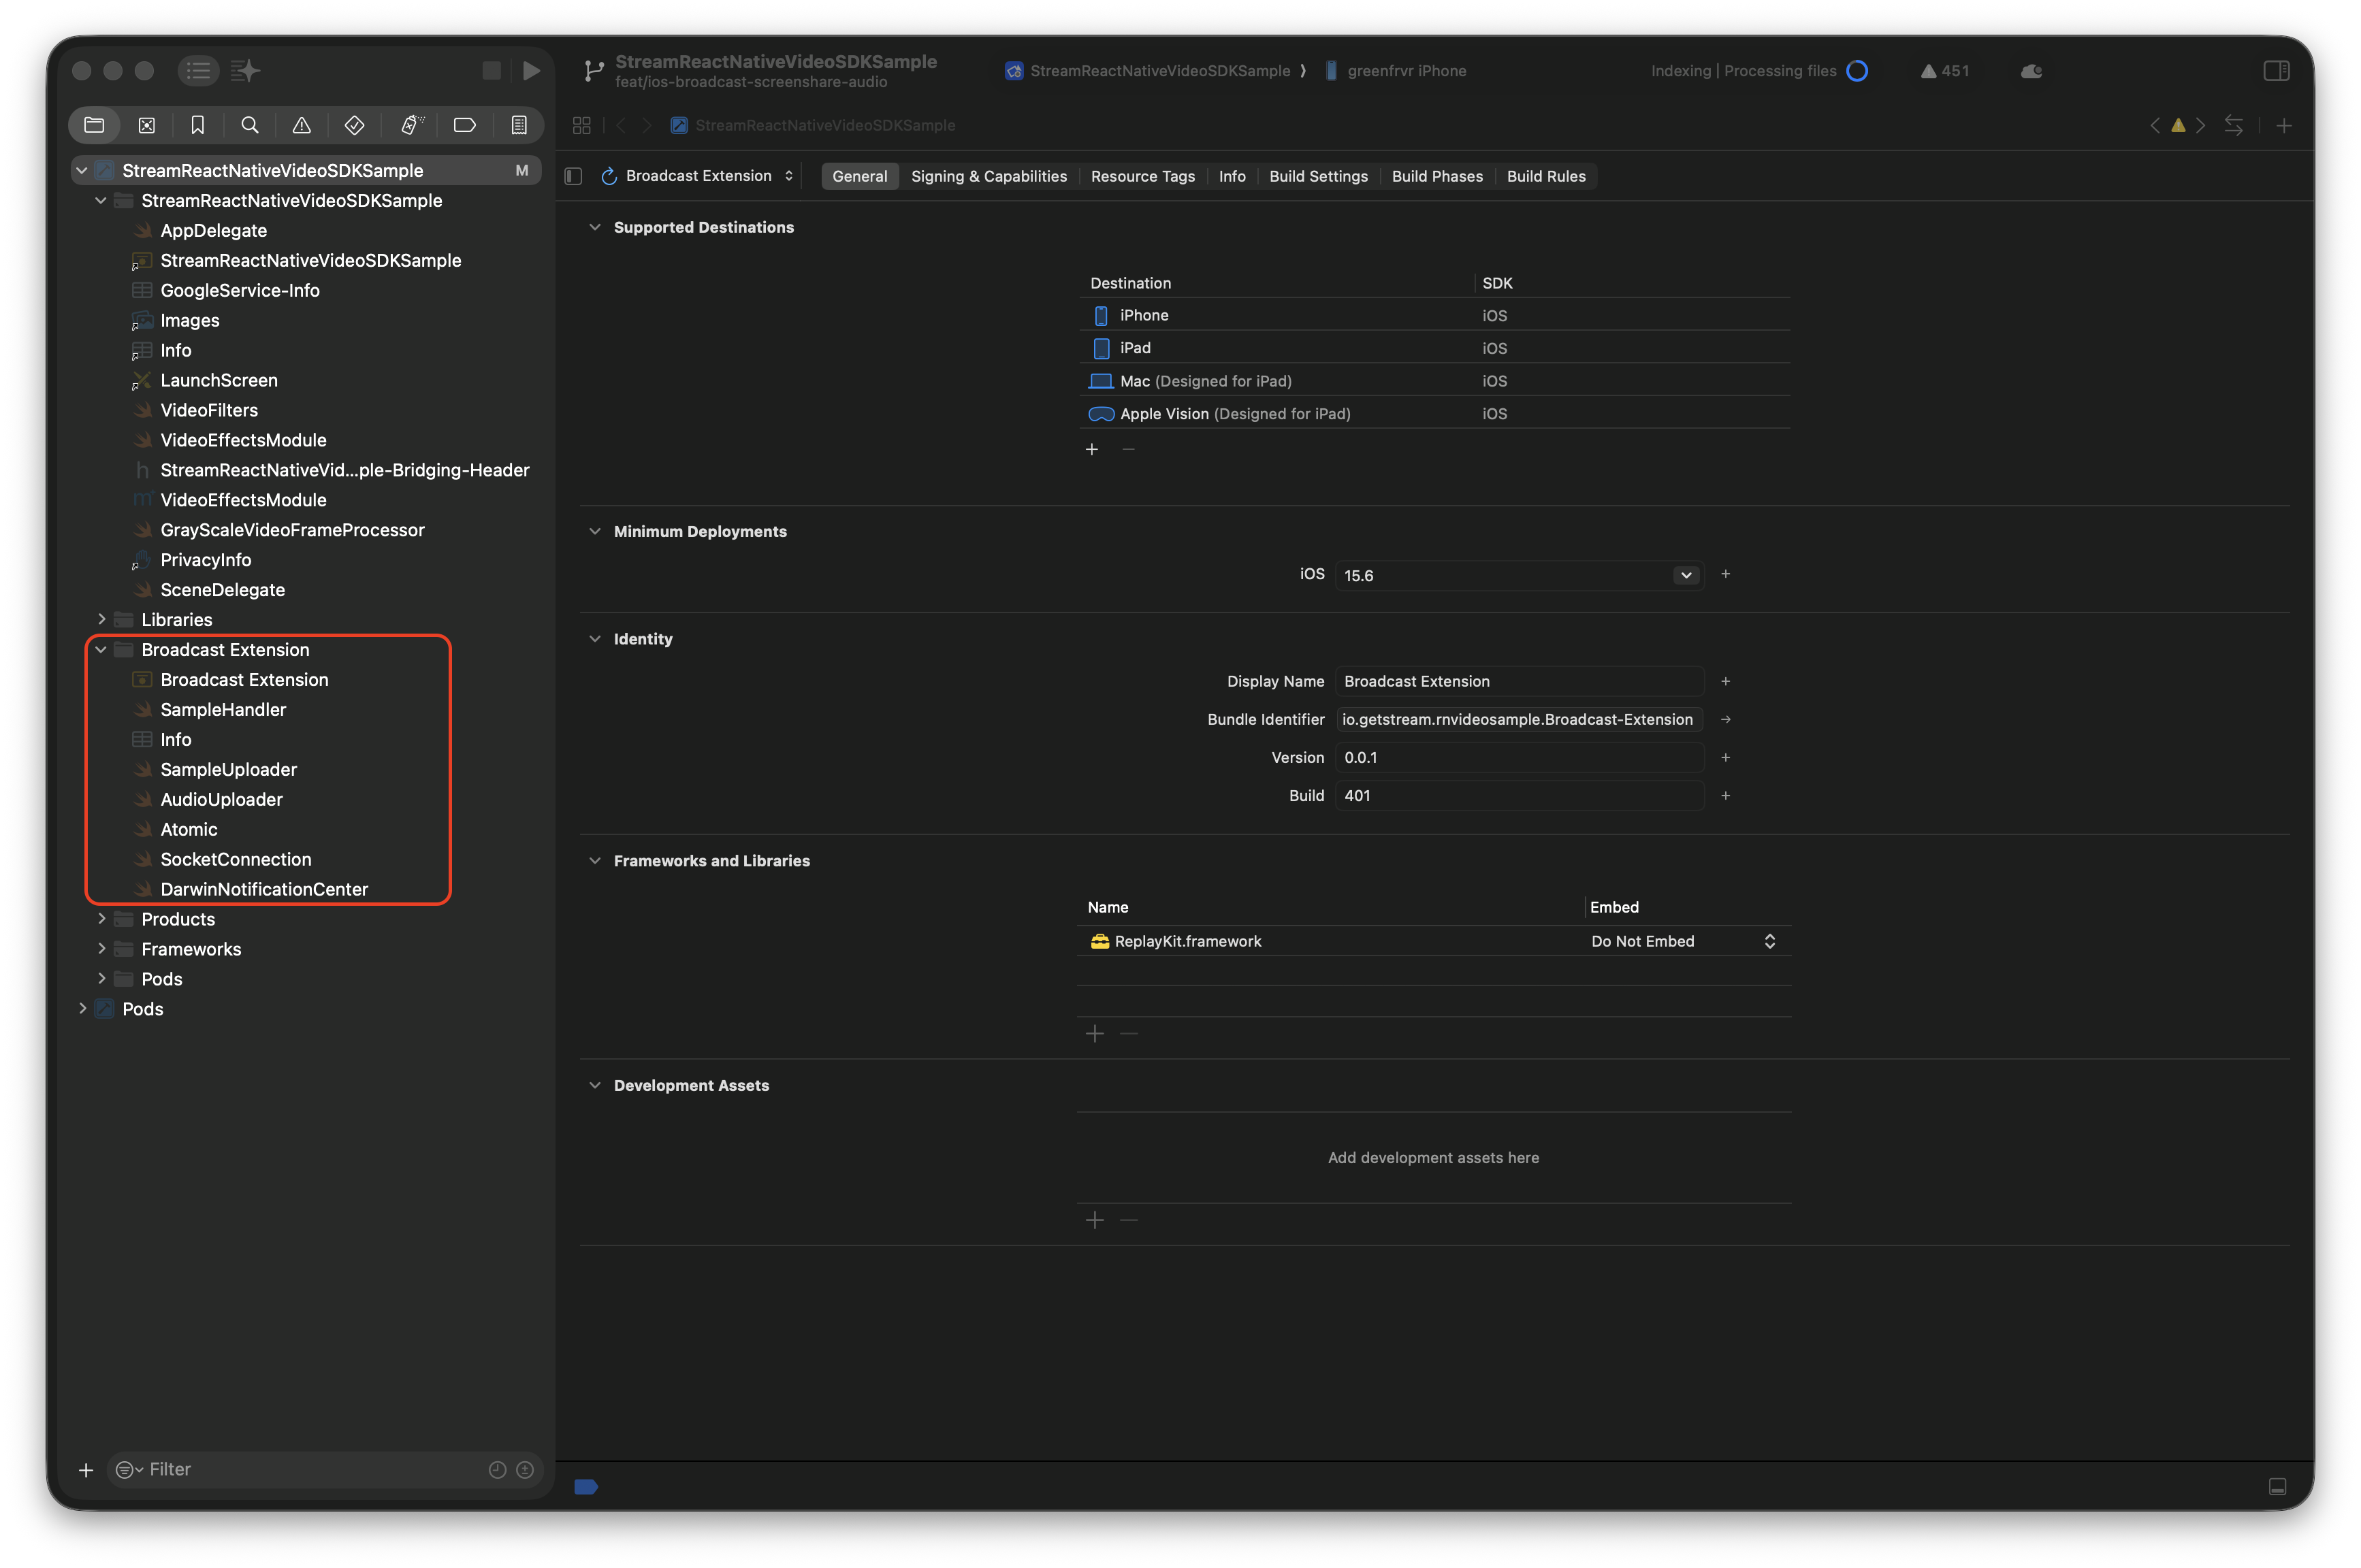Open the AudioUploader Swift file
The image size is (2361, 1568).
(x=221, y=800)
